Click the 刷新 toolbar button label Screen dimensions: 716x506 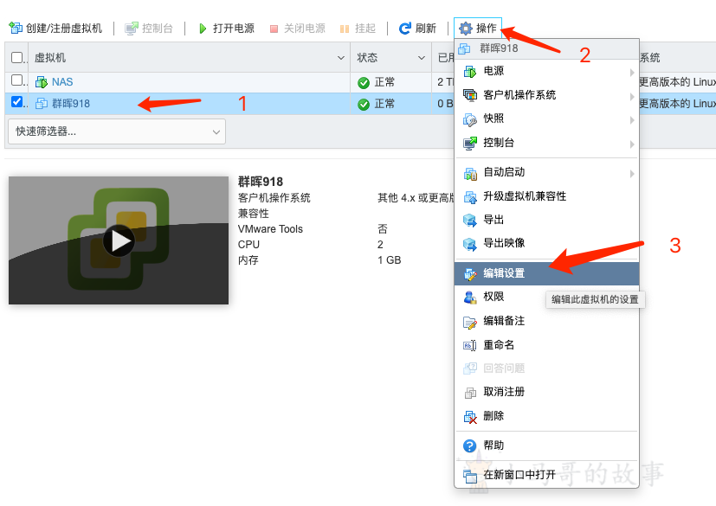point(426,29)
